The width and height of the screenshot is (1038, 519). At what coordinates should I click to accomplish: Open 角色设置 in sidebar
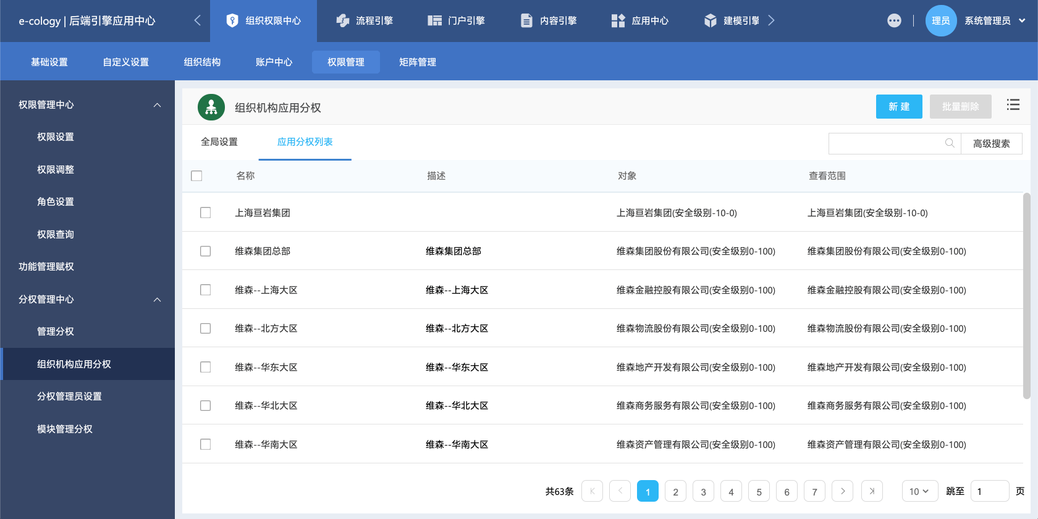(x=56, y=202)
